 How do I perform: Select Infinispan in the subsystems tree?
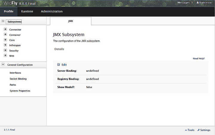(15, 45)
